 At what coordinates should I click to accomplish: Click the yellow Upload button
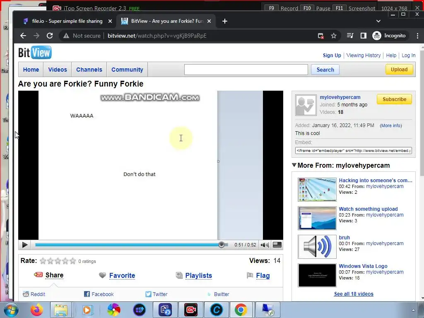[x=399, y=70]
